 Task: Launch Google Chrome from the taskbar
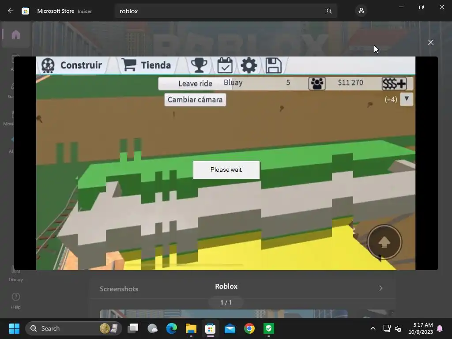249,328
